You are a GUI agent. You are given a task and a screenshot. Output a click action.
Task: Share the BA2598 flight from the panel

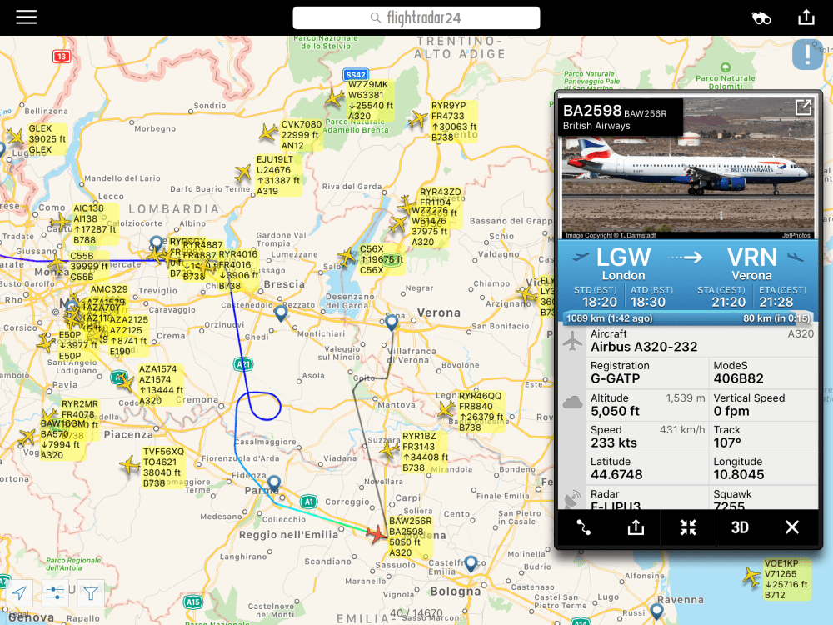(636, 527)
